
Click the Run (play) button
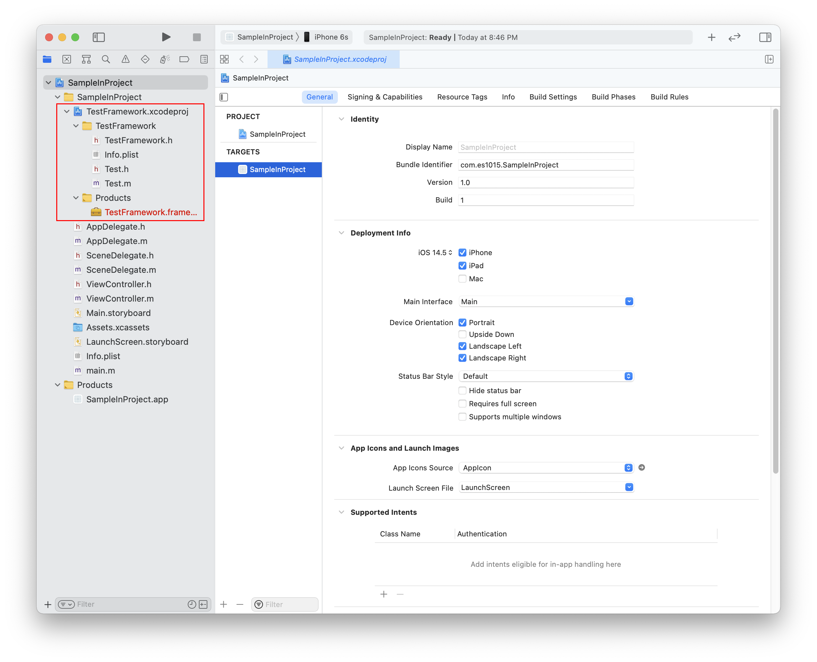click(166, 37)
